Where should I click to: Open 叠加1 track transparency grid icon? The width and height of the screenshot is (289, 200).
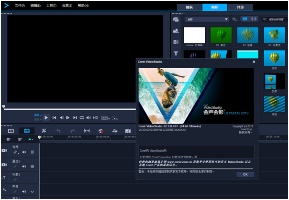click(x=32, y=167)
